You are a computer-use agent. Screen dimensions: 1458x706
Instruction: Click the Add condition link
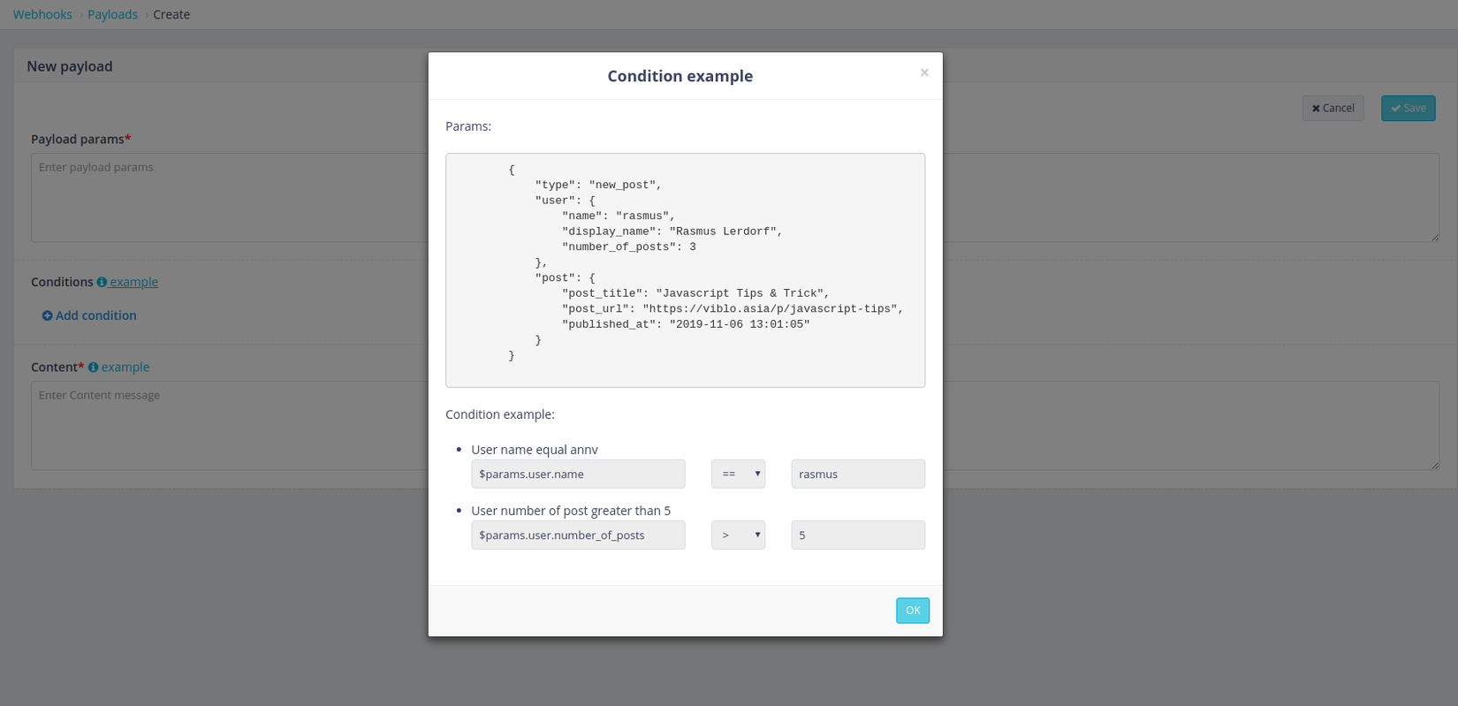[96, 316]
